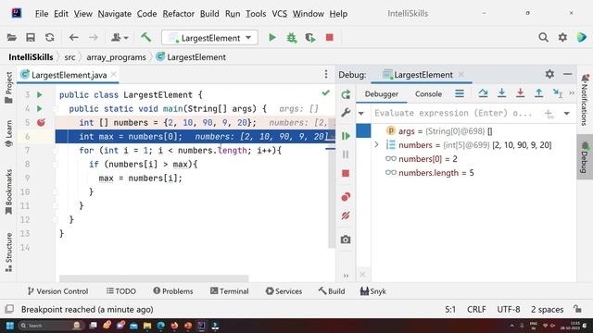The height and width of the screenshot is (333, 593).
Task: Click the Run to Cursor icon
Action: [x=558, y=93]
